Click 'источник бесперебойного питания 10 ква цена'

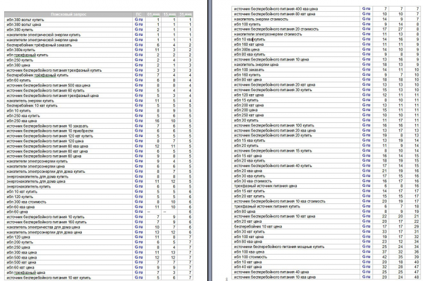(274, 277)
